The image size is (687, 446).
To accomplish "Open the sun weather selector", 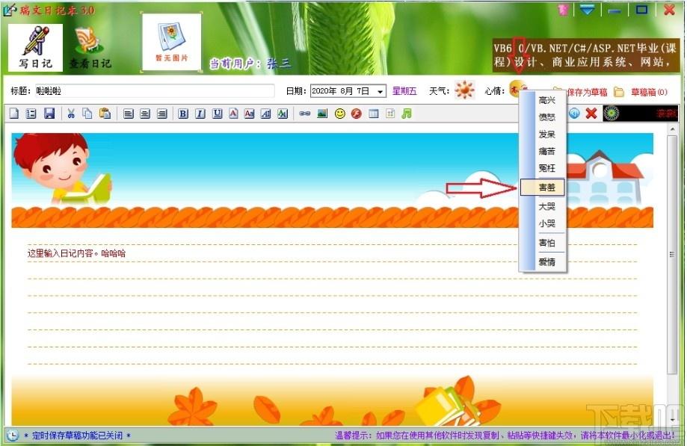I will (464, 90).
